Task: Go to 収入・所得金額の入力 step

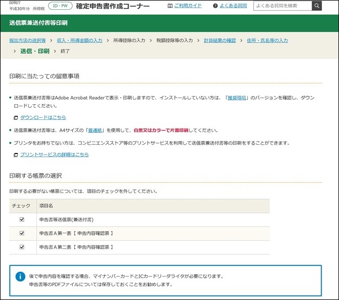Action: click(x=80, y=41)
